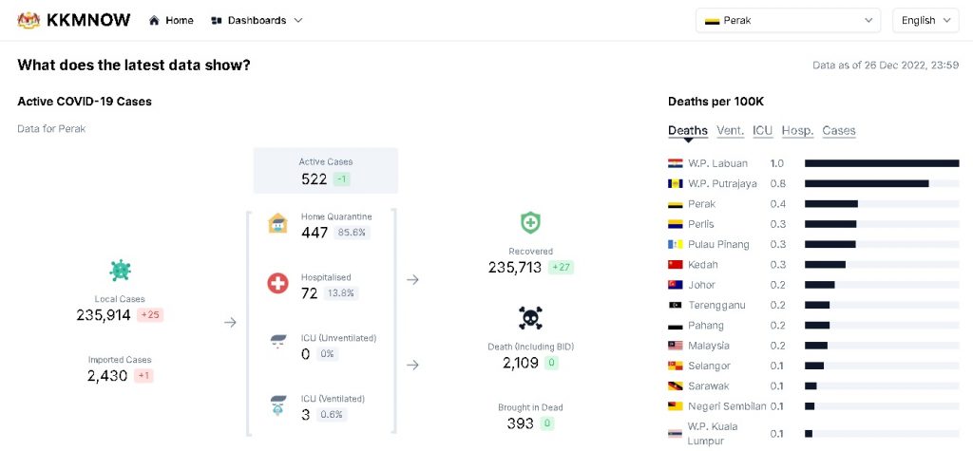
Task: Click the Local Cases virus icon
Action: [120, 271]
